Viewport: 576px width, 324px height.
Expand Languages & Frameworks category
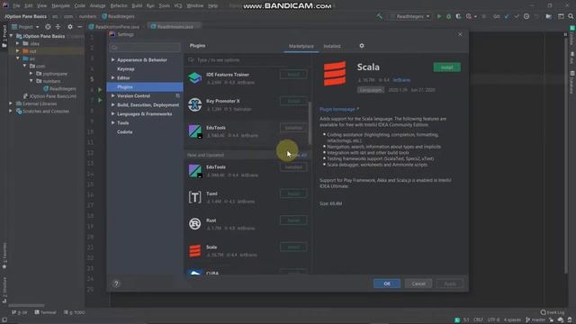coord(112,113)
